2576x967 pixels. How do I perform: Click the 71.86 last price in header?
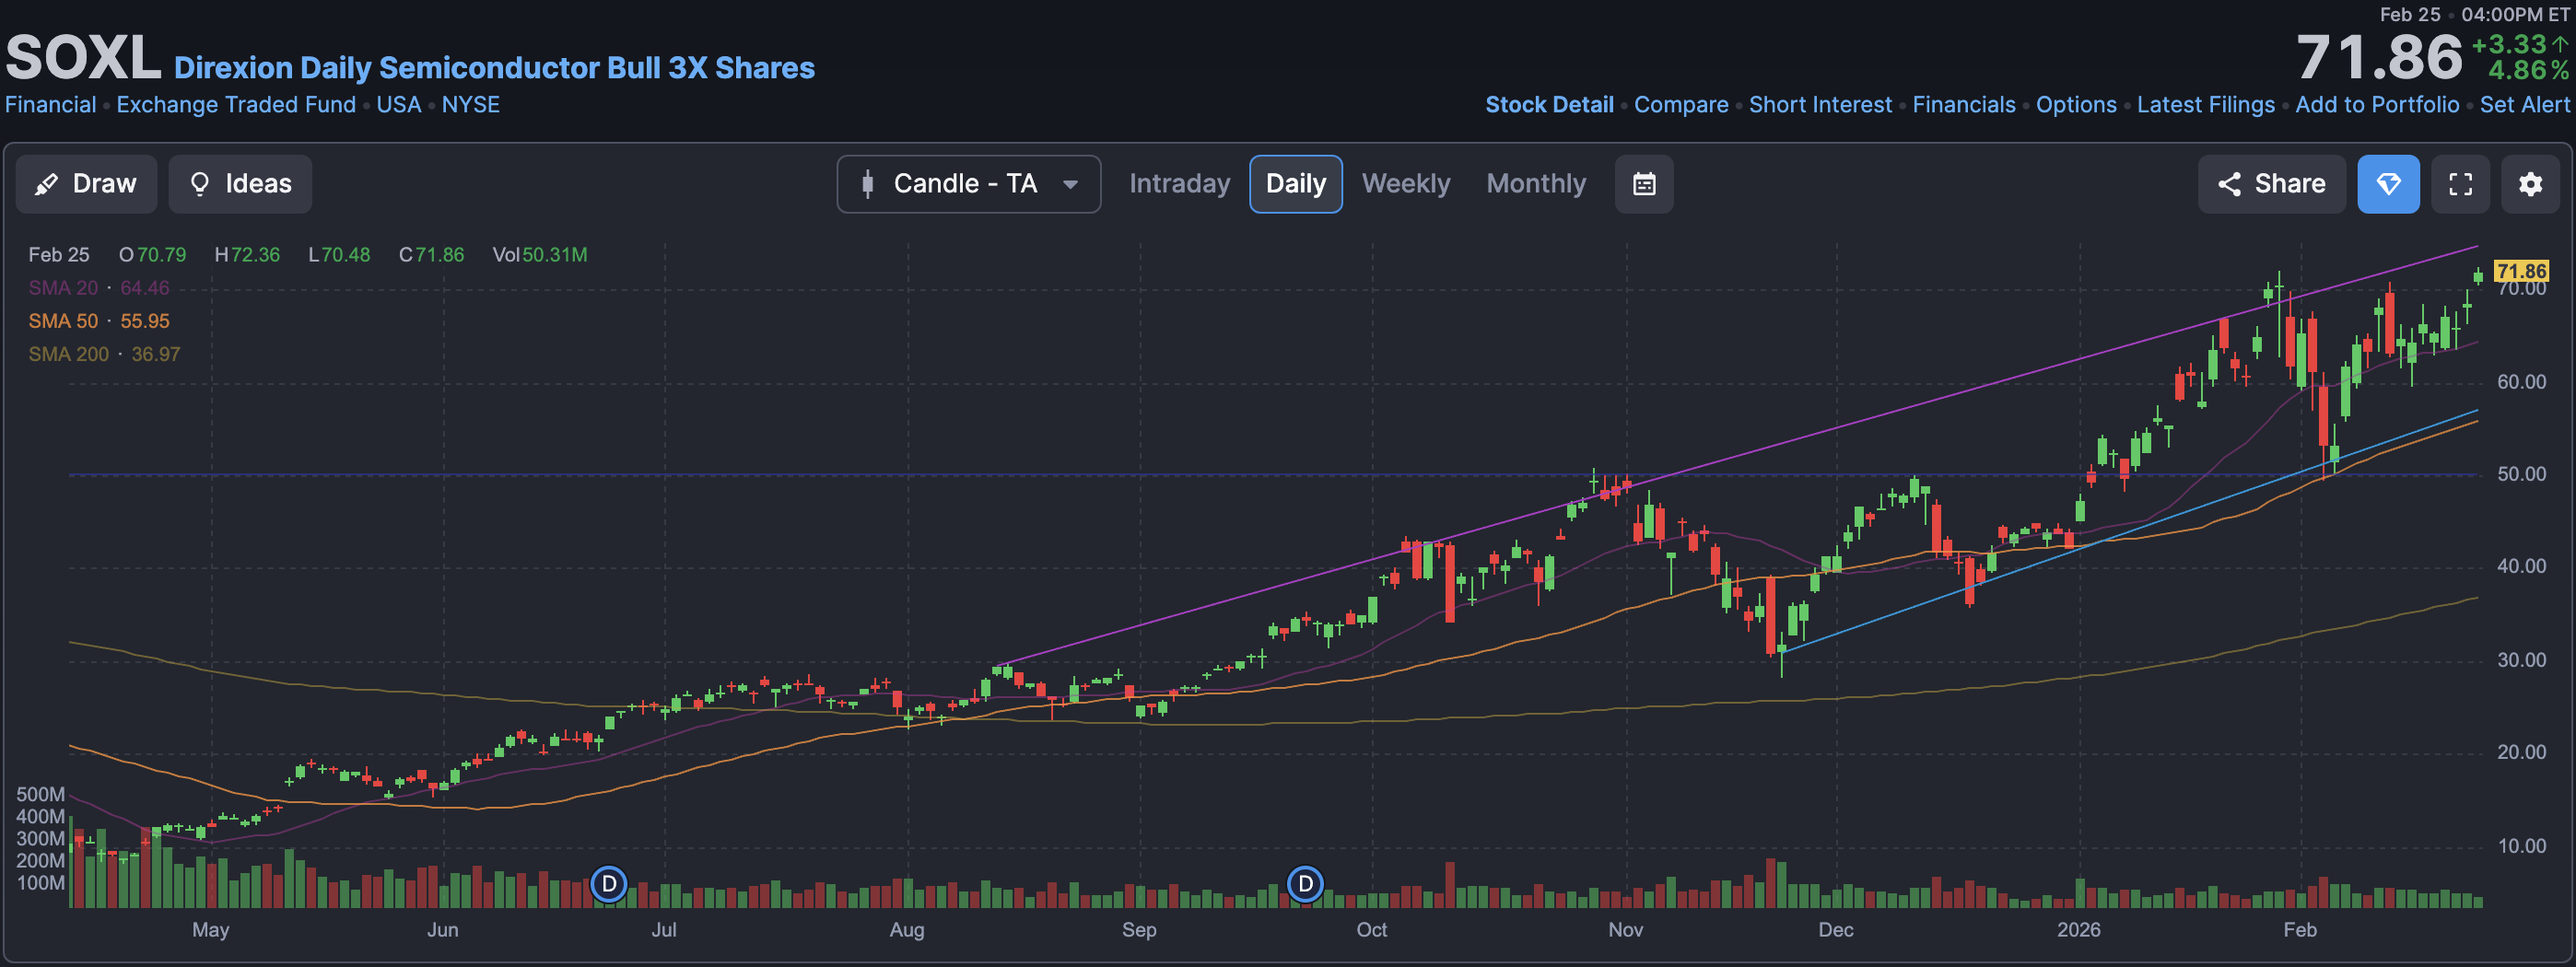pos(2379,58)
